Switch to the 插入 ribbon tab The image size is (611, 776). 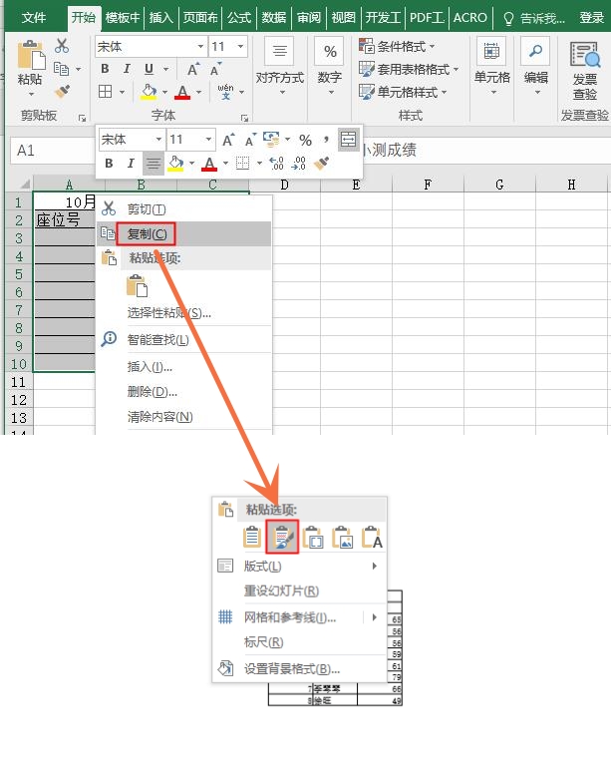coord(161,18)
